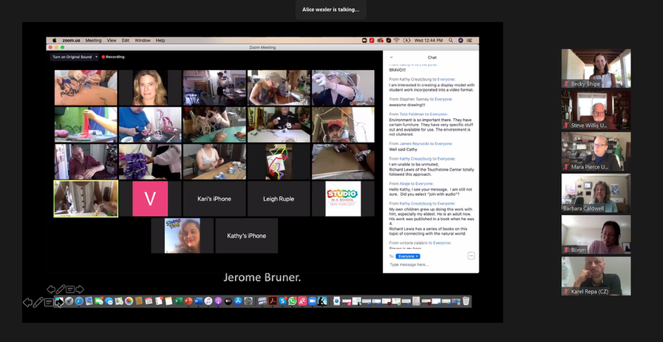Open the zoom.us menu

coord(71,40)
